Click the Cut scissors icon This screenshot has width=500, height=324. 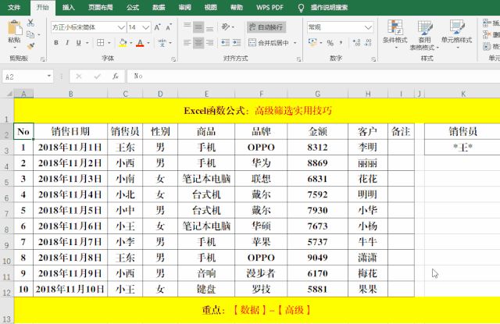point(30,23)
